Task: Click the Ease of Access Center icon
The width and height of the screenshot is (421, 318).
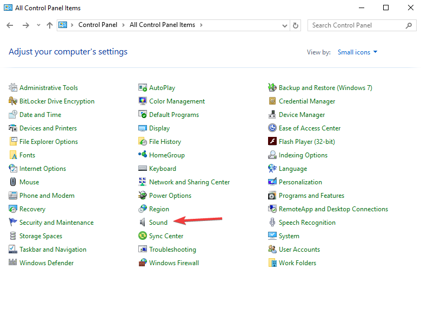Action: point(272,128)
